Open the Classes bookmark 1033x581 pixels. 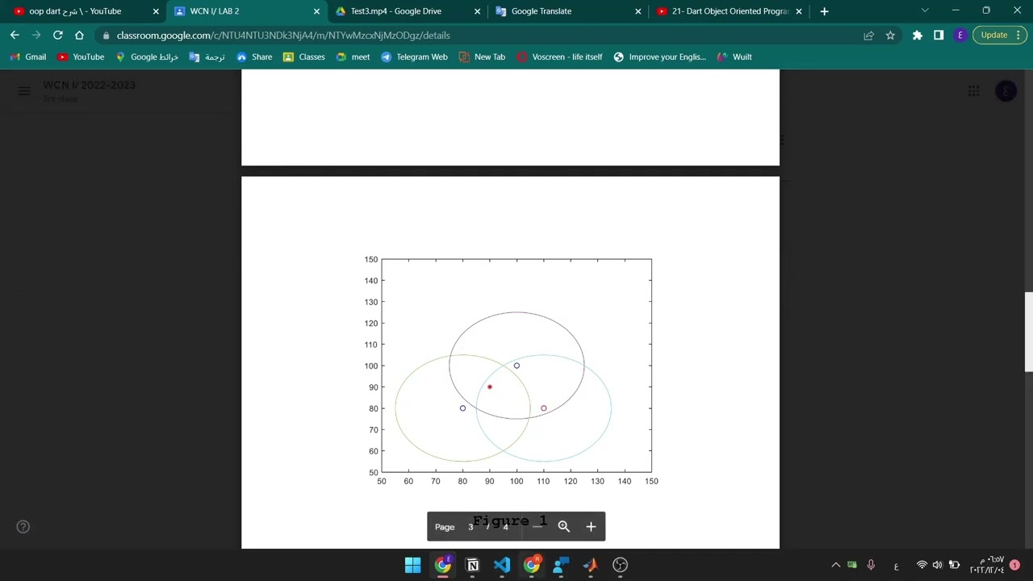(303, 57)
